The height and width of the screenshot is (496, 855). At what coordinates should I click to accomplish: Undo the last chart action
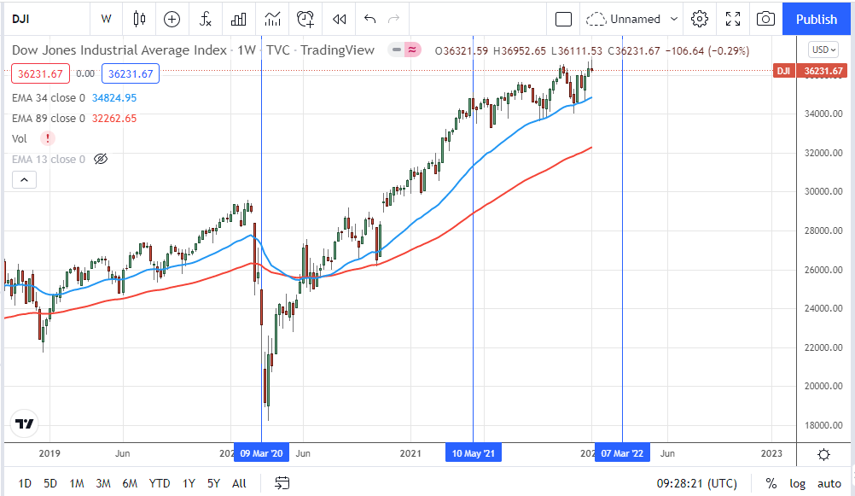point(369,19)
